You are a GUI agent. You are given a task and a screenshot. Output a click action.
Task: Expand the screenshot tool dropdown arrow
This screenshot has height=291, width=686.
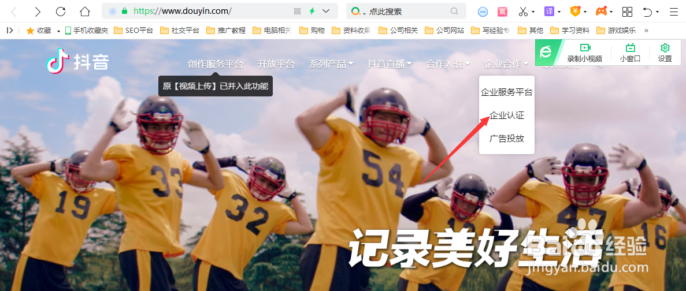[x=533, y=12]
